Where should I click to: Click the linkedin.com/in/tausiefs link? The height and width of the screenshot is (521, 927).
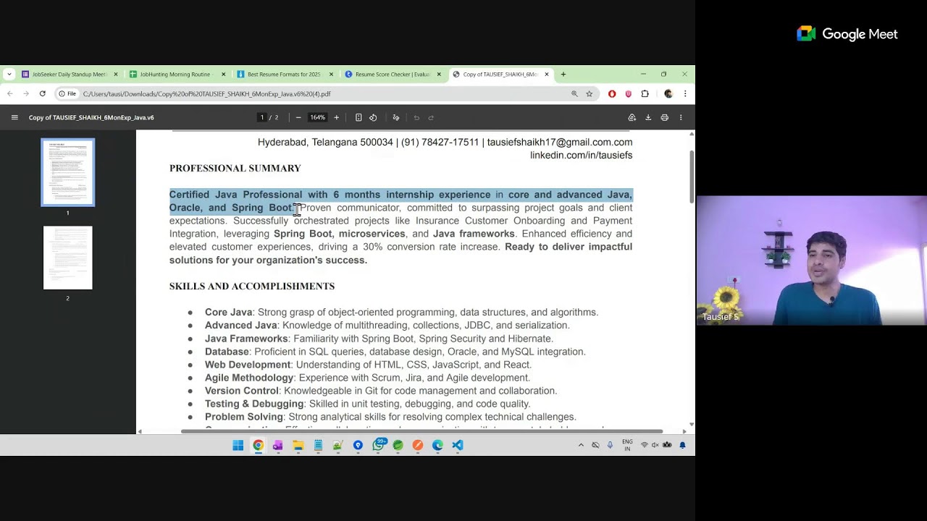tap(581, 156)
